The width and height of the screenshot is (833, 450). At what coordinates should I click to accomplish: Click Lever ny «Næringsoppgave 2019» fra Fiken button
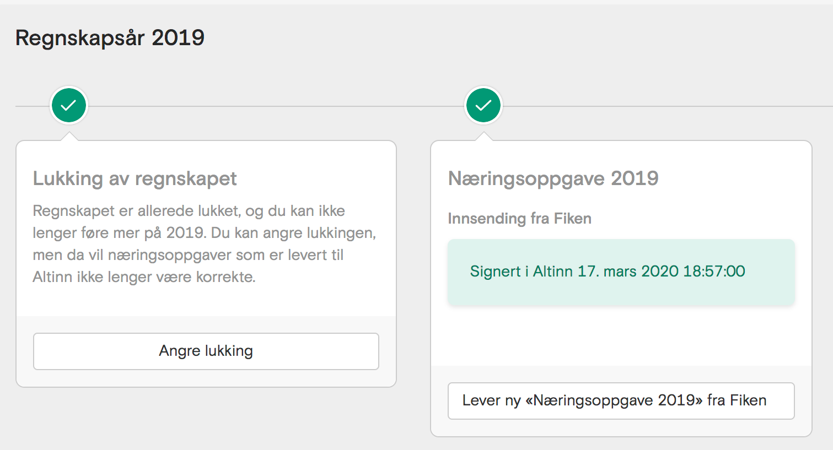(621, 400)
